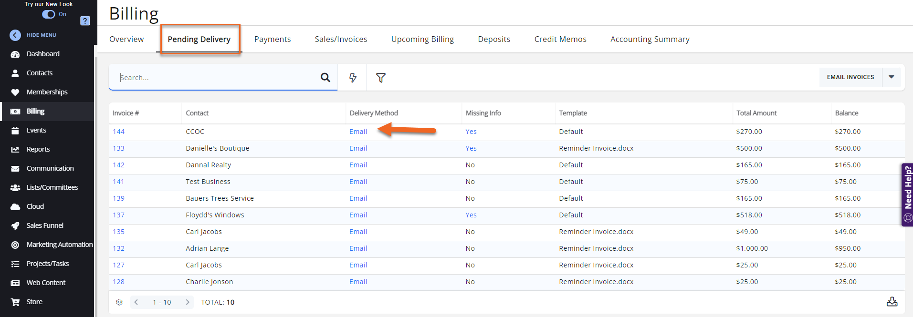Click the Email Invoices button

[x=850, y=77]
